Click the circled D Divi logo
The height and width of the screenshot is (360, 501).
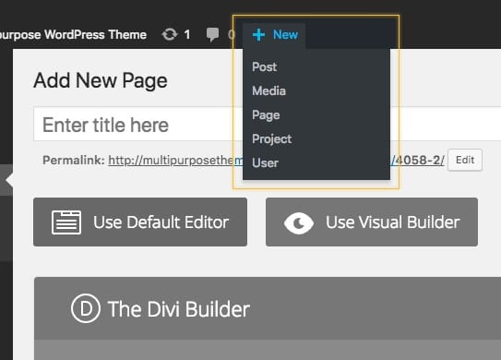point(86,308)
